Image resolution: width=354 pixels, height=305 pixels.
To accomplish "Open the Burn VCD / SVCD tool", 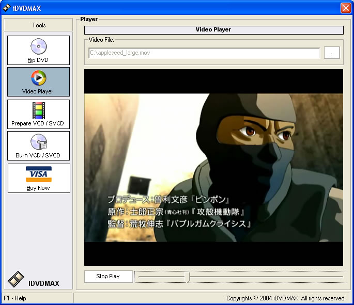I will 38,146.
